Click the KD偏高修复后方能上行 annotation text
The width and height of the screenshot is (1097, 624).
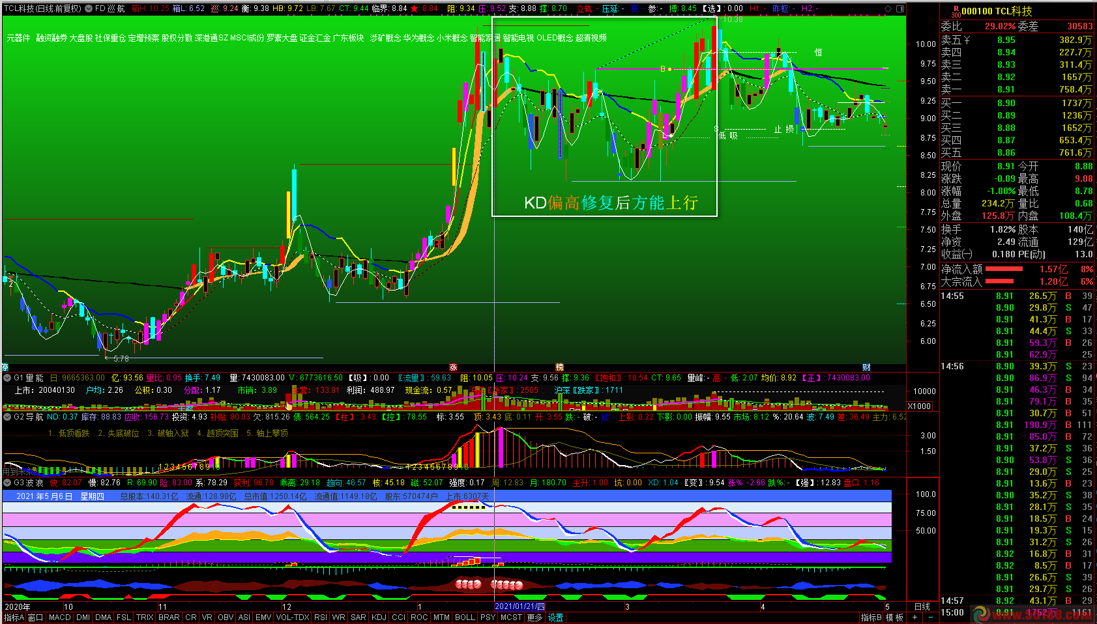coord(611,203)
